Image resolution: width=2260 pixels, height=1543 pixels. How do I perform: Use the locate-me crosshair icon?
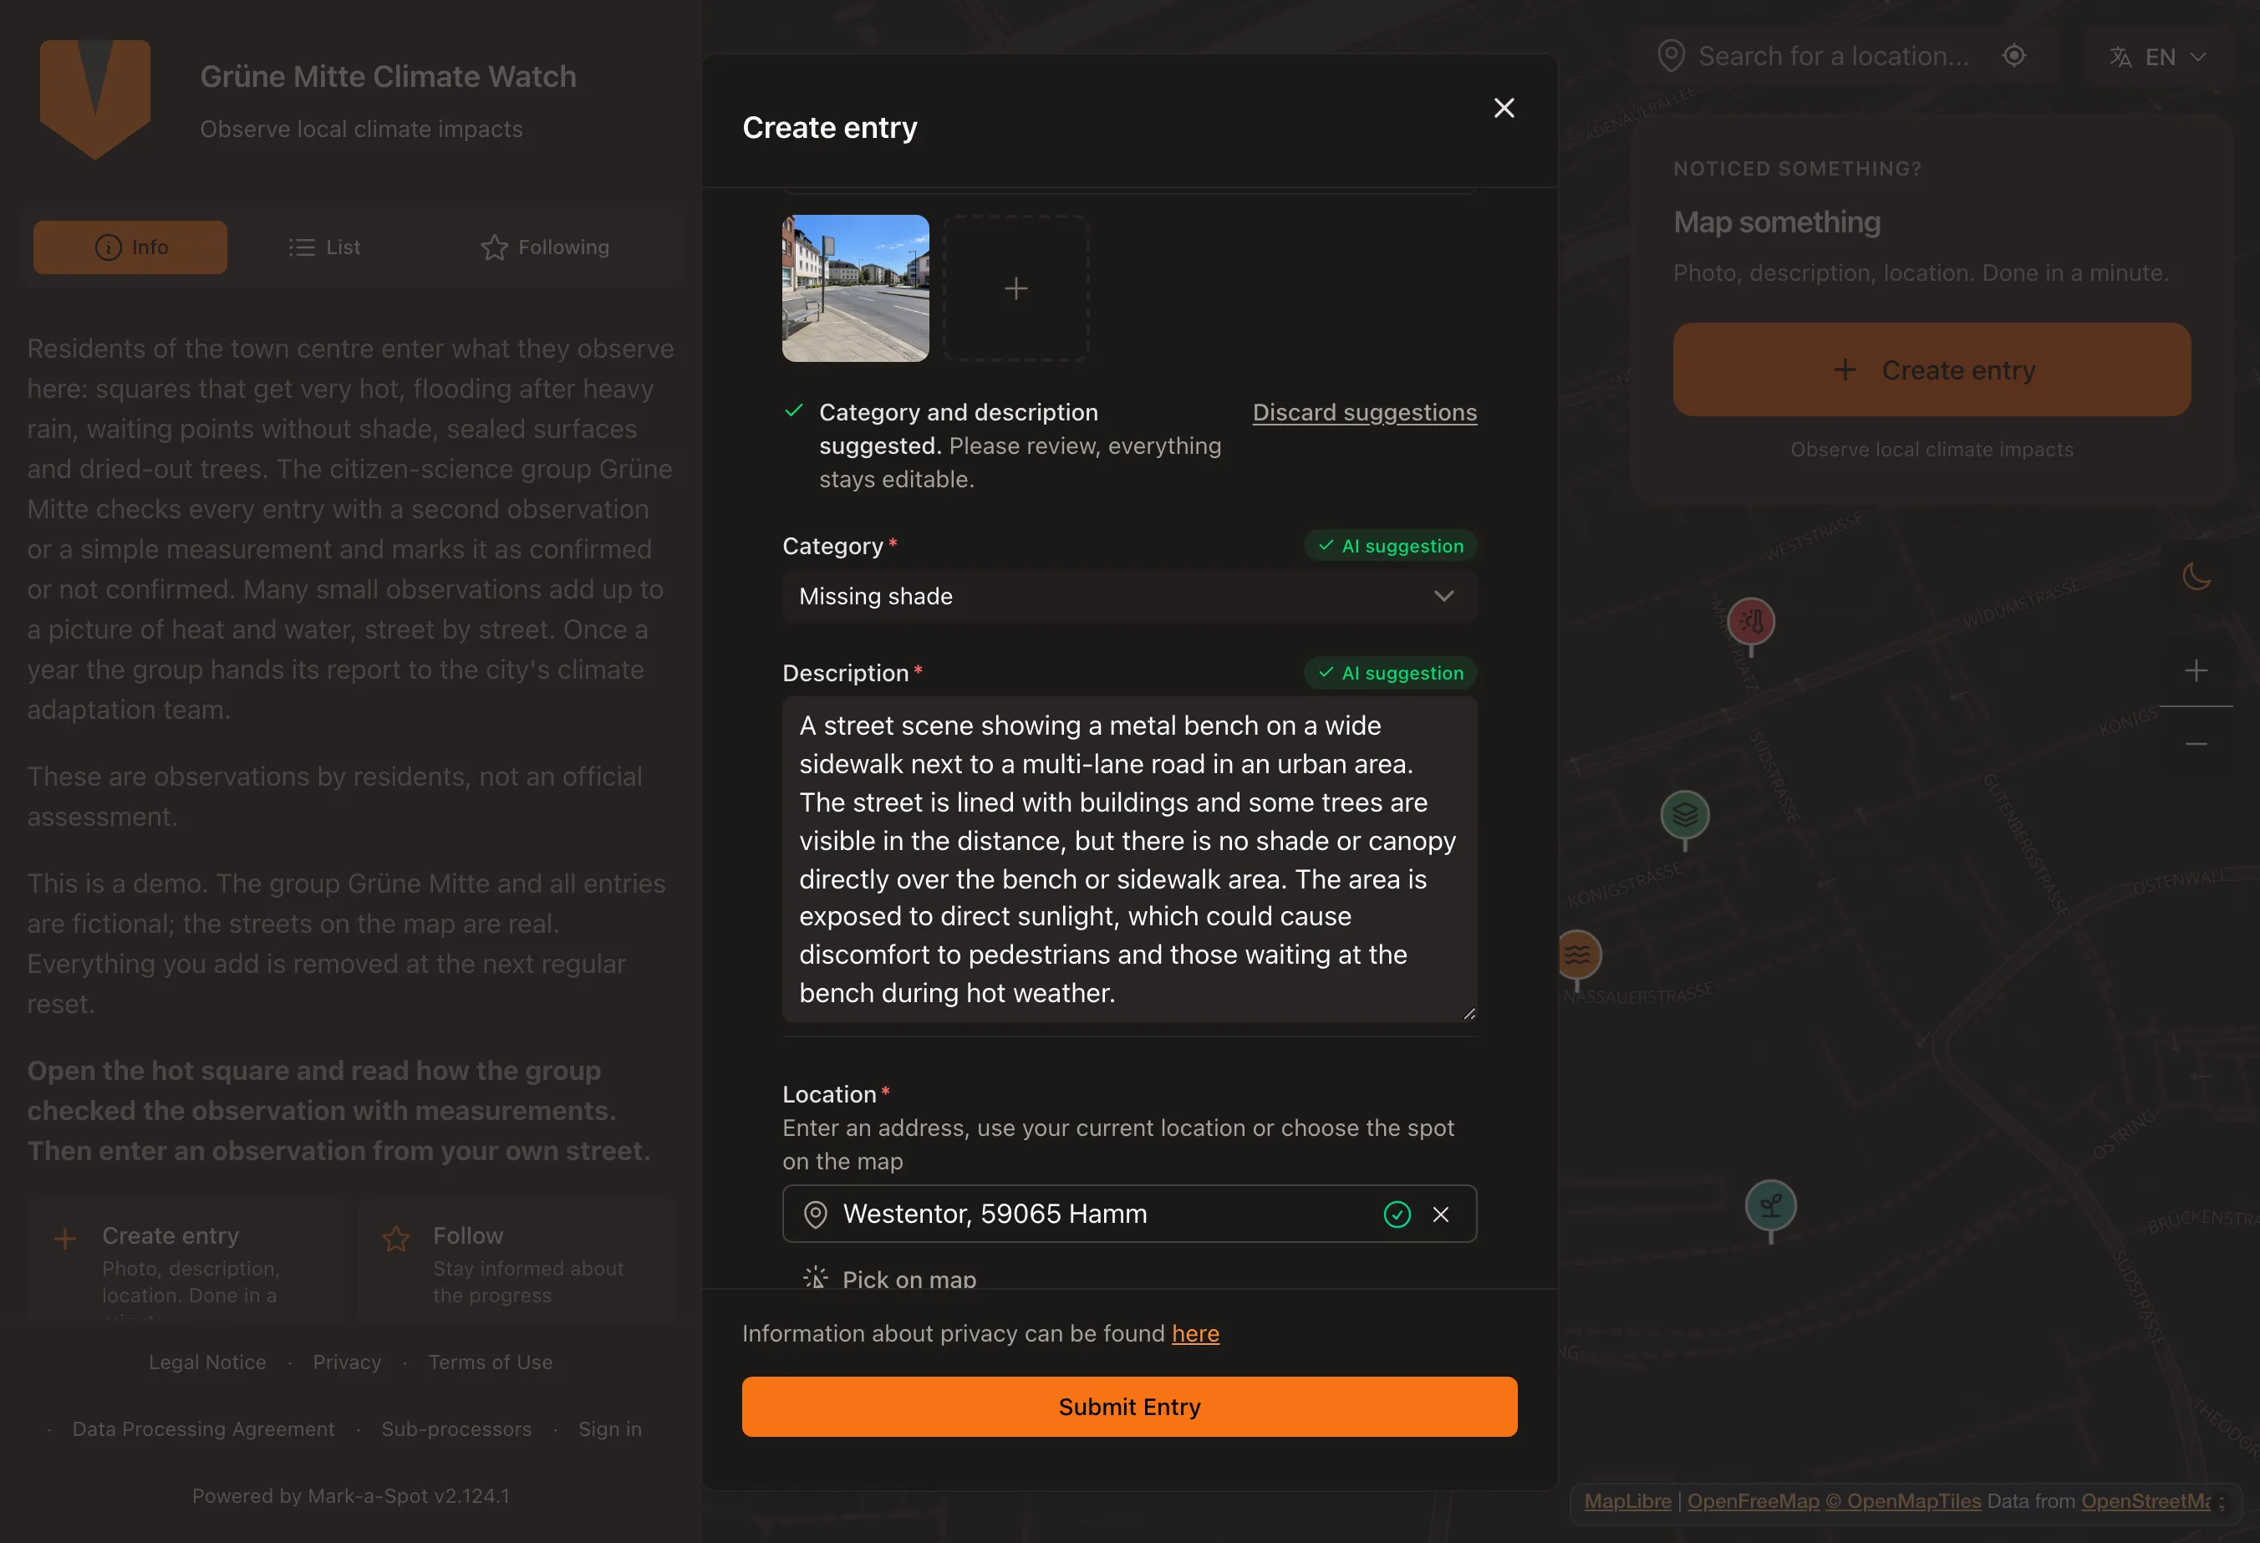pyautogui.click(x=2014, y=55)
